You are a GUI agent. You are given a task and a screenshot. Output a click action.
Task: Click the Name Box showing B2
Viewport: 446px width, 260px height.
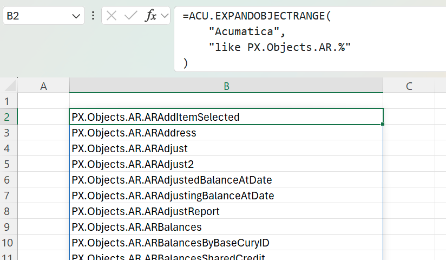(x=44, y=16)
